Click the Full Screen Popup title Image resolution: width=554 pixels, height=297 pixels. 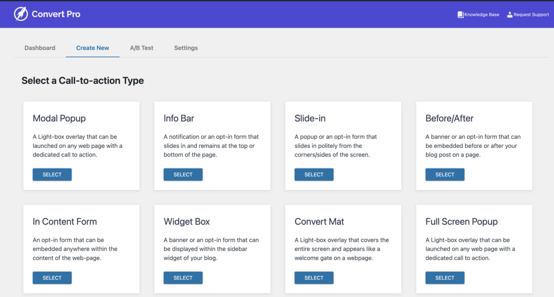[462, 221]
